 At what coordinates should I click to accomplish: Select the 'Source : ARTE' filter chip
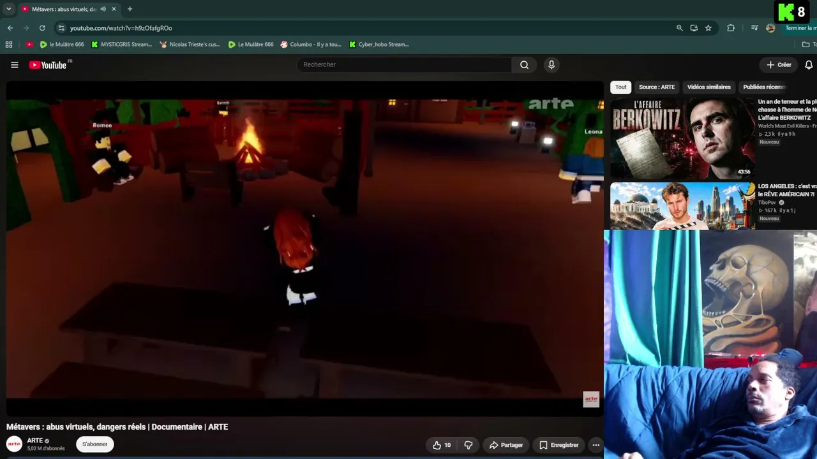(657, 87)
